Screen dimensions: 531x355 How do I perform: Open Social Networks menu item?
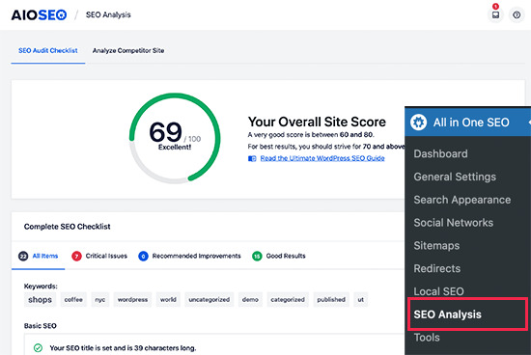coord(453,223)
